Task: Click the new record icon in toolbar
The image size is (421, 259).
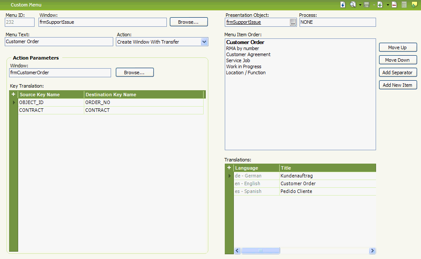Action: [380, 4]
